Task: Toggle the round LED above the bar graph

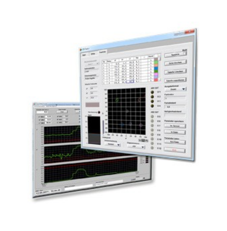Action: point(99,112)
